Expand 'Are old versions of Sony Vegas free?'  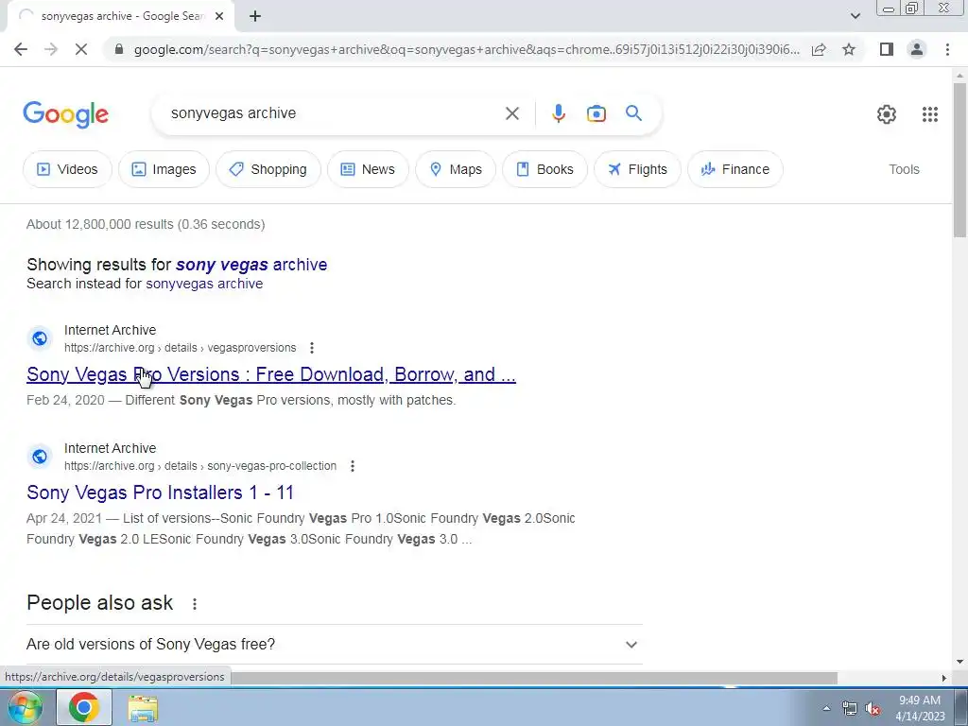click(x=334, y=645)
